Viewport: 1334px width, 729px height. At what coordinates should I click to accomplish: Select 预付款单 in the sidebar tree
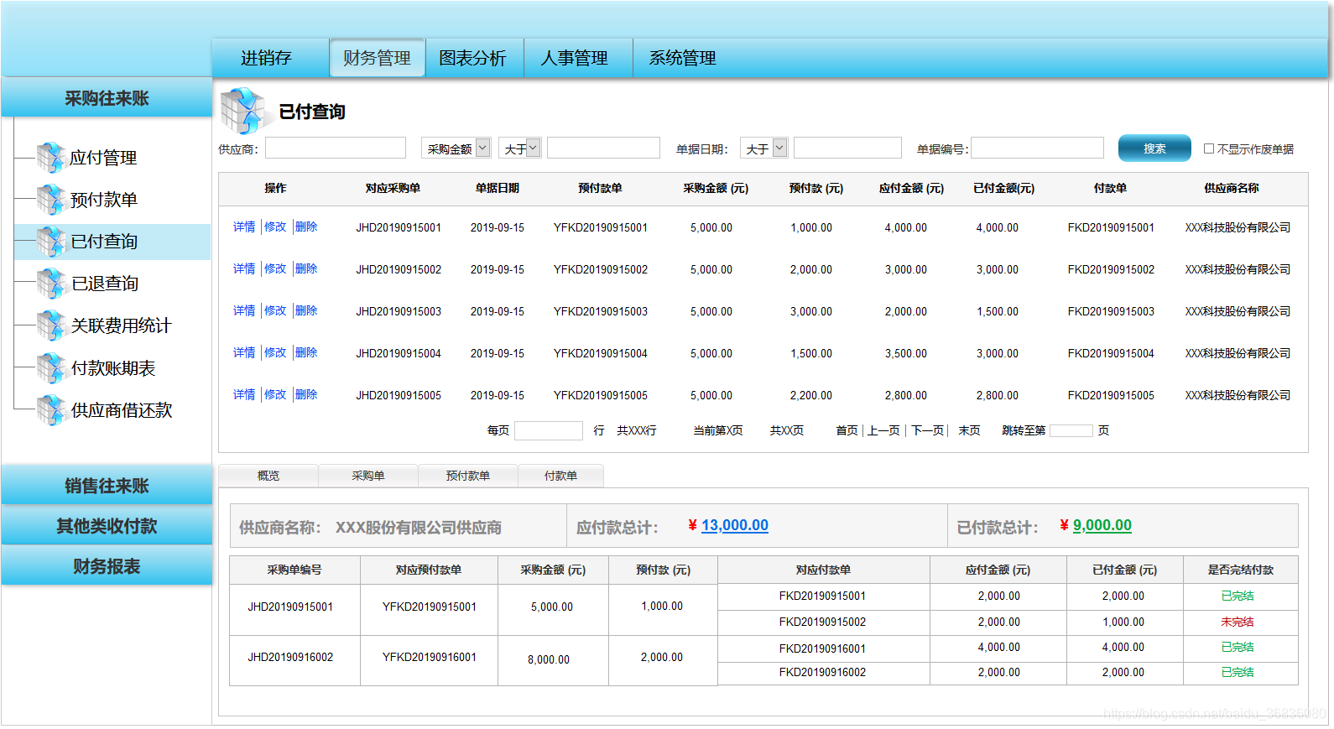[103, 200]
